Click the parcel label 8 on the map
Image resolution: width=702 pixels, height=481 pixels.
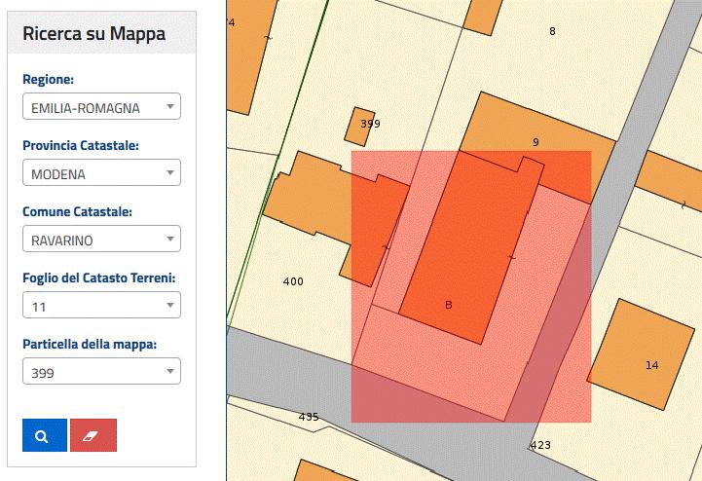[x=552, y=31]
